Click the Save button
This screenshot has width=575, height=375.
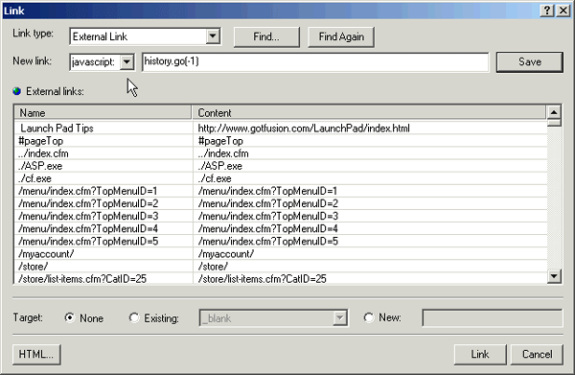[x=530, y=61]
